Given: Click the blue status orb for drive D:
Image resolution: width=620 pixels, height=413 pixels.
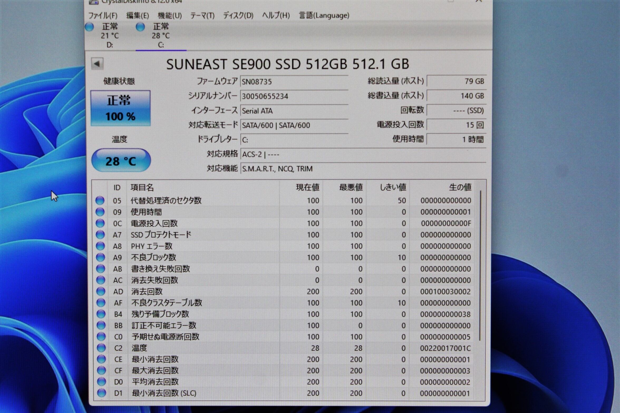Looking at the screenshot, I should pos(89,27).
